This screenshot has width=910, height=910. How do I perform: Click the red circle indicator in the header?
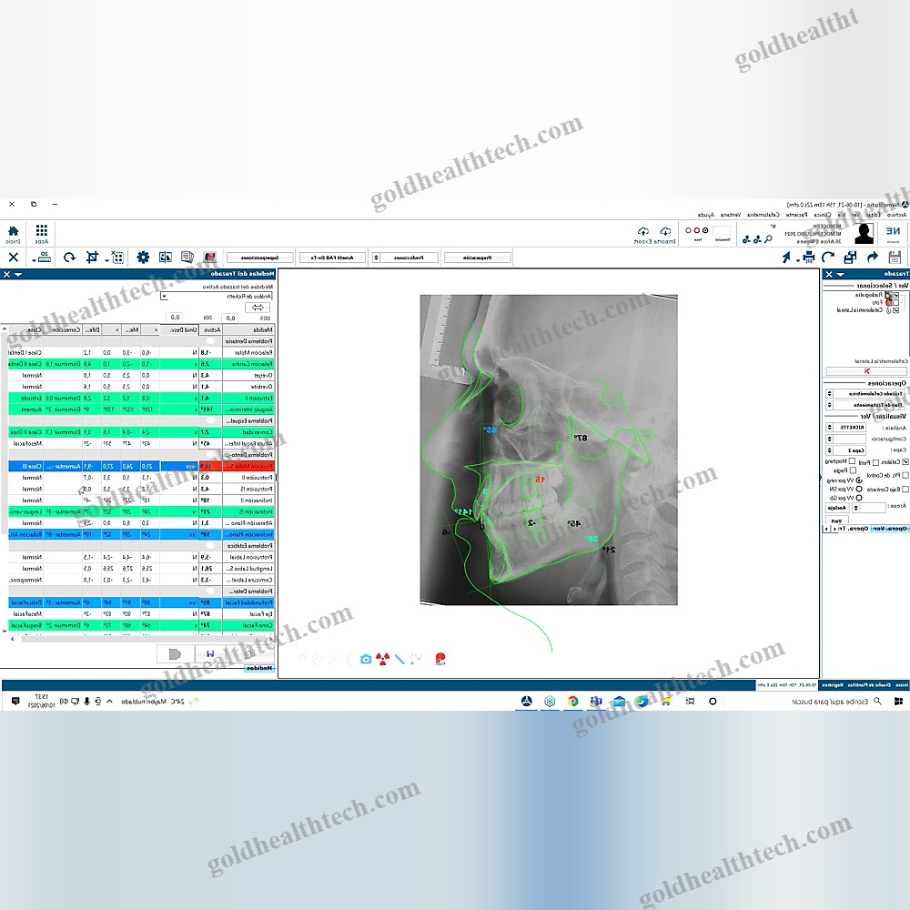(697, 230)
